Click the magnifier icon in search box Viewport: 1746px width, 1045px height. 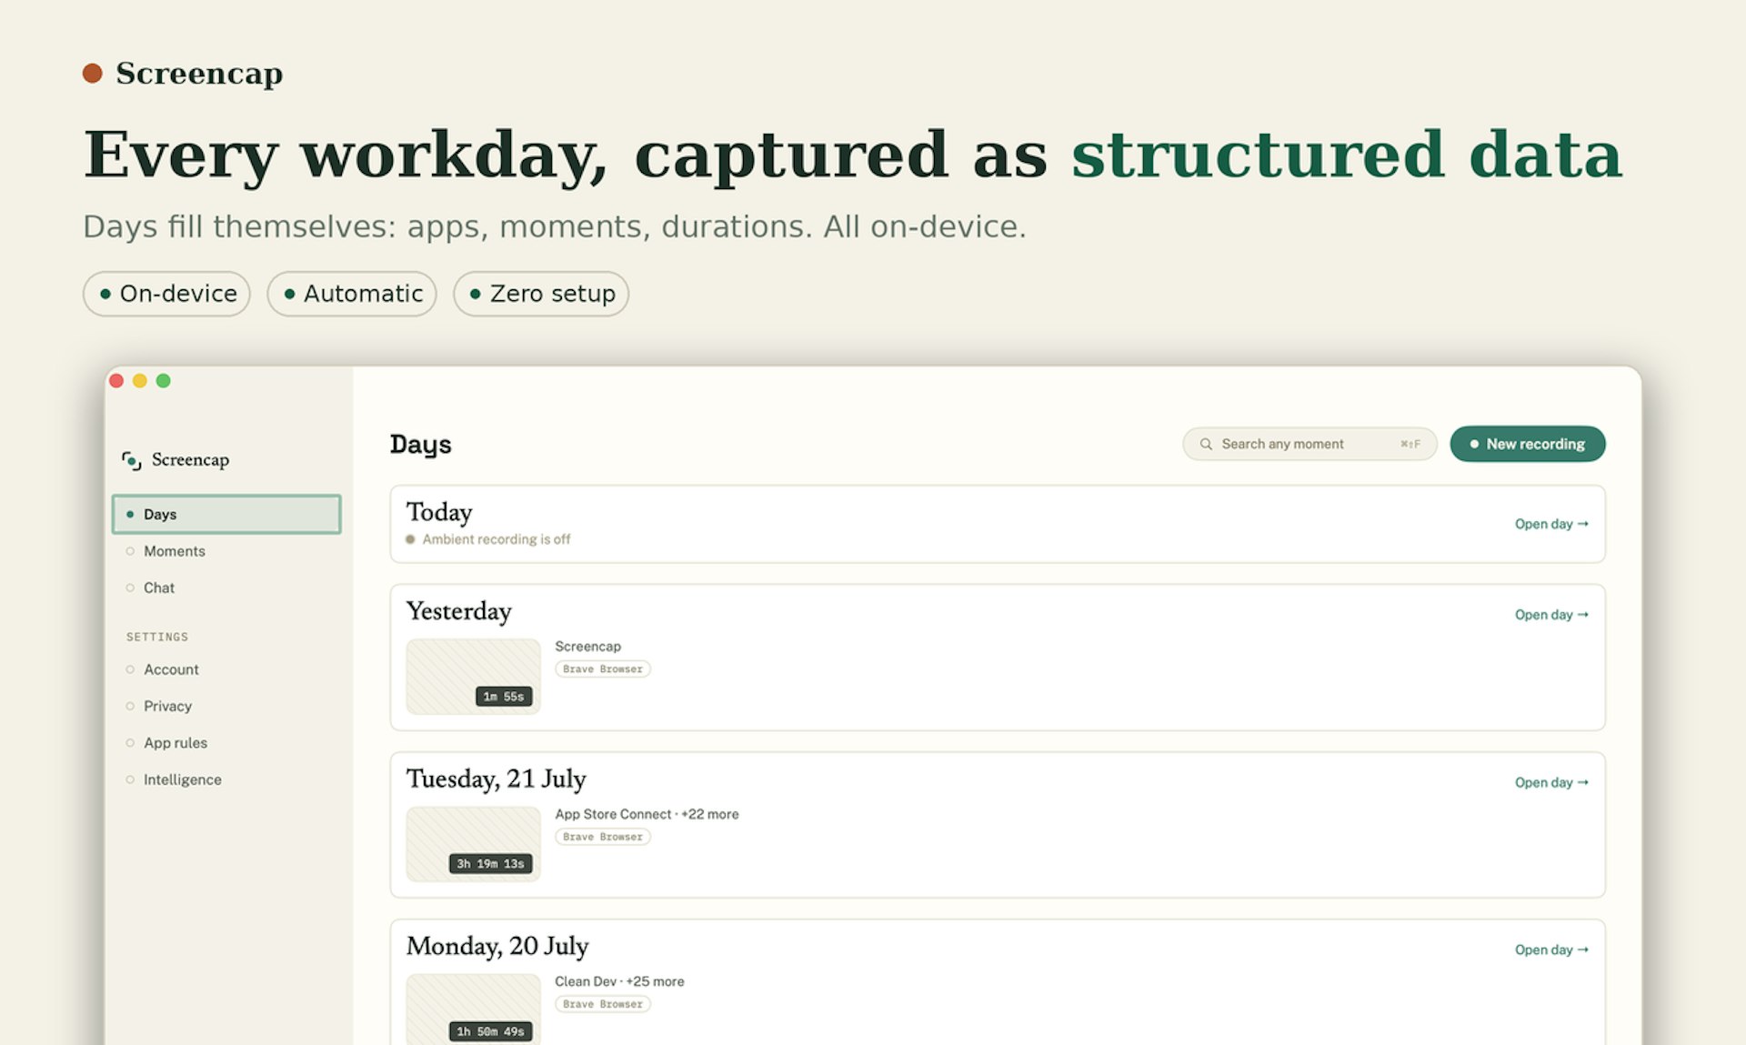[1206, 444]
